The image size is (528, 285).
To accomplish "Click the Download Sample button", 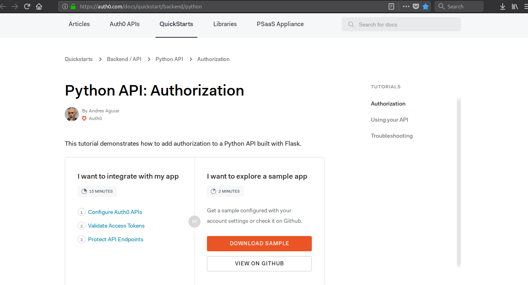I will (259, 244).
